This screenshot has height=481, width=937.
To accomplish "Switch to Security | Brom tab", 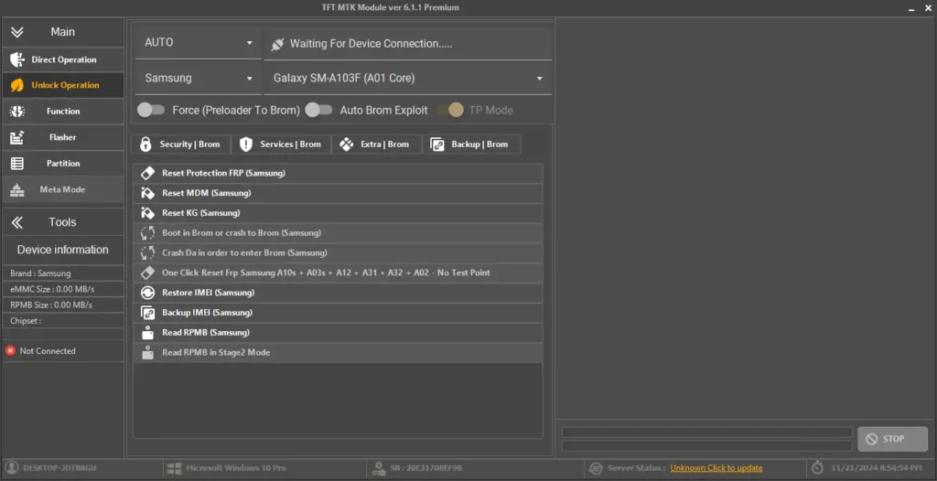I will (x=180, y=144).
